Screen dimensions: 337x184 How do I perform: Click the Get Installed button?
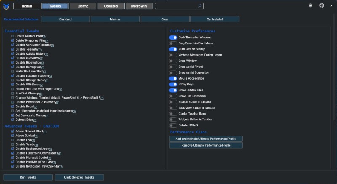tap(215, 19)
